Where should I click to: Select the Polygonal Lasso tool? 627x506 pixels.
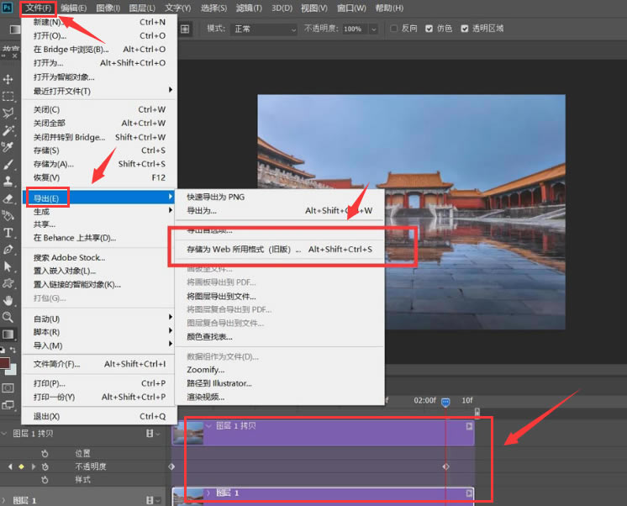coord(8,113)
